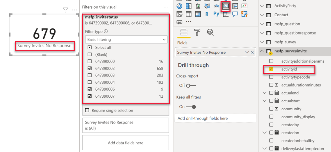Select the Q&A speech bubble visual
The width and height of the screenshot is (331, 152).
[x=235, y=14]
